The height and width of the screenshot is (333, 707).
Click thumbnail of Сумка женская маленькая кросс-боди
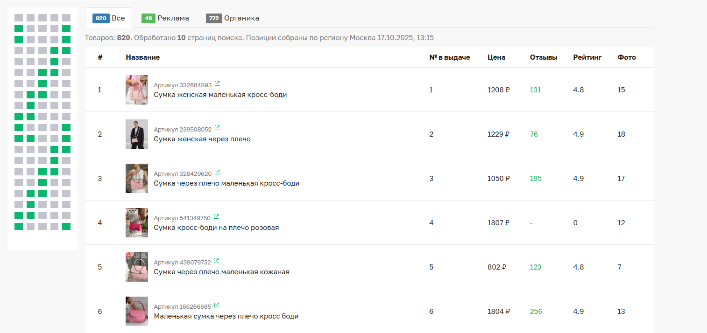[137, 90]
